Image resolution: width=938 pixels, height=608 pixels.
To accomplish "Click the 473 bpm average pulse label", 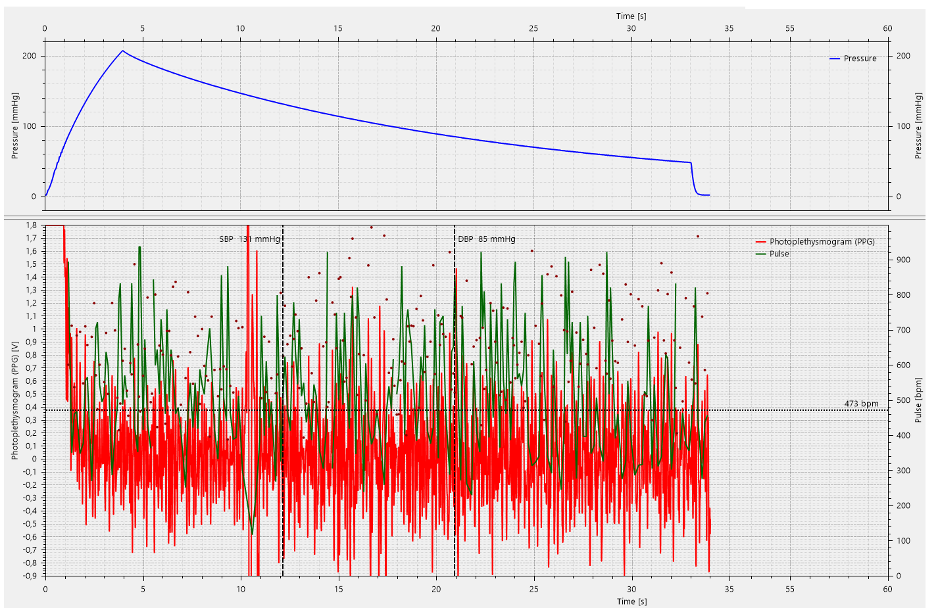I will (861, 404).
